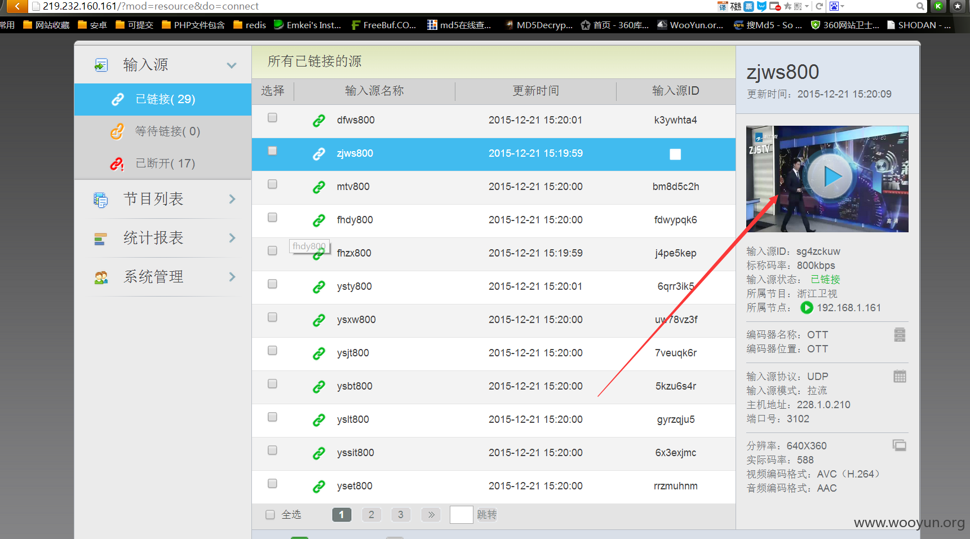The height and width of the screenshot is (539, 970).
Task: Click the 跳转 jump button
Action: pos(487,515)
